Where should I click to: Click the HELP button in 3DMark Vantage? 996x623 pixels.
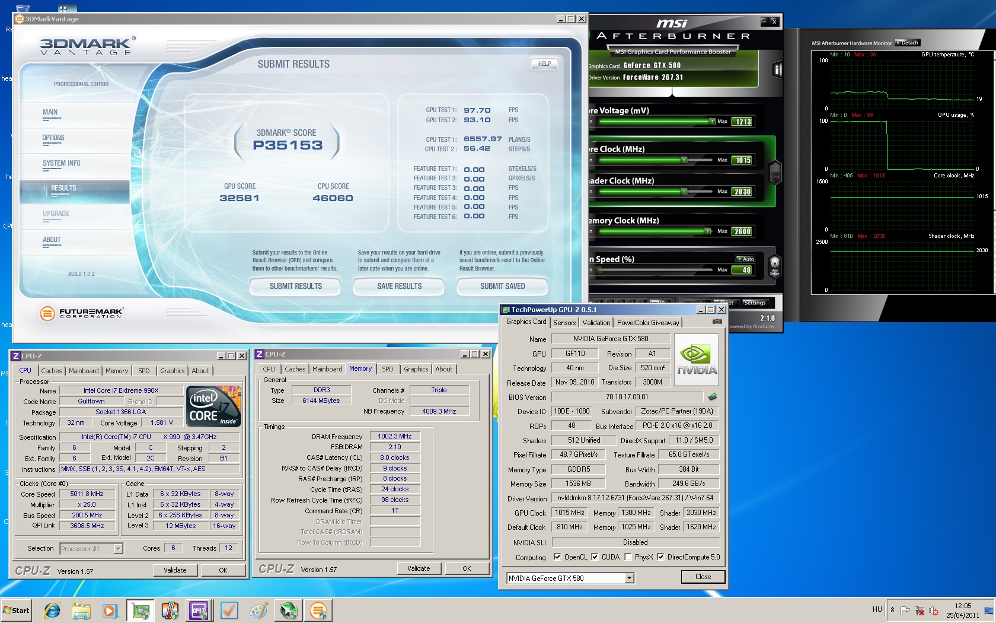[544, 63]
